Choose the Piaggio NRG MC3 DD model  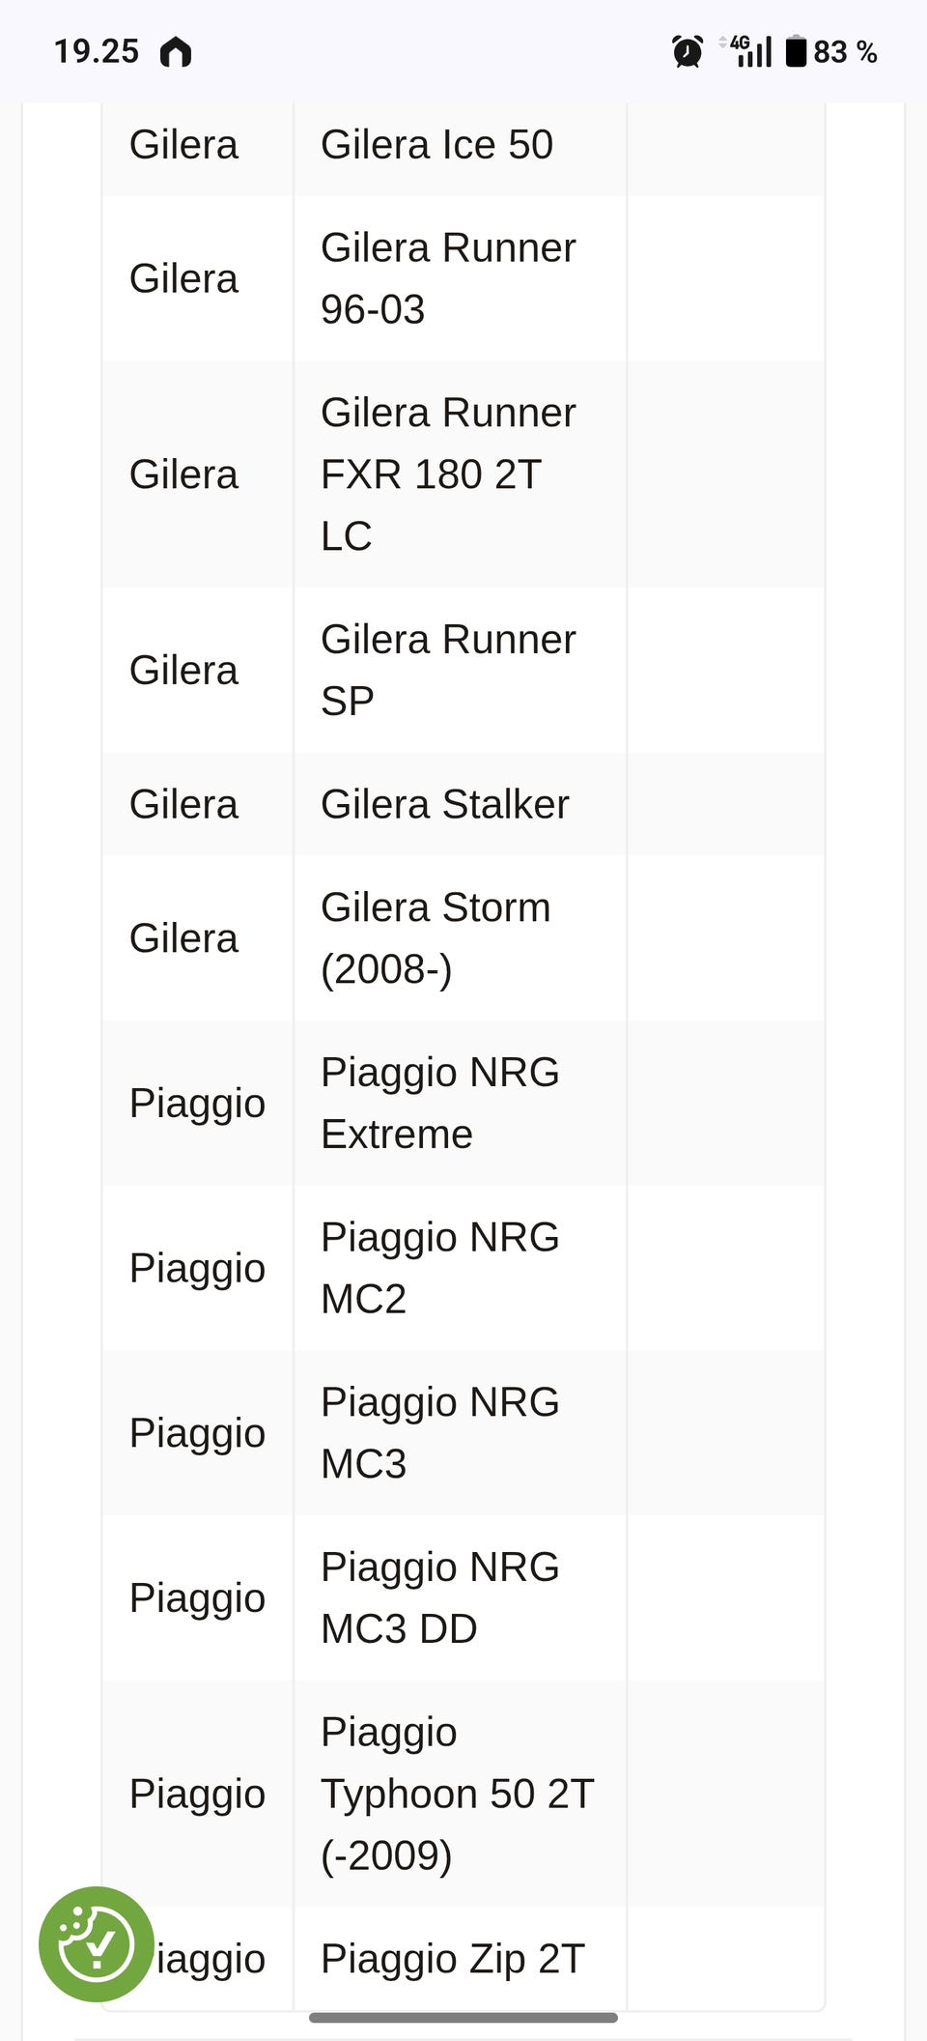coord(439,1597)
